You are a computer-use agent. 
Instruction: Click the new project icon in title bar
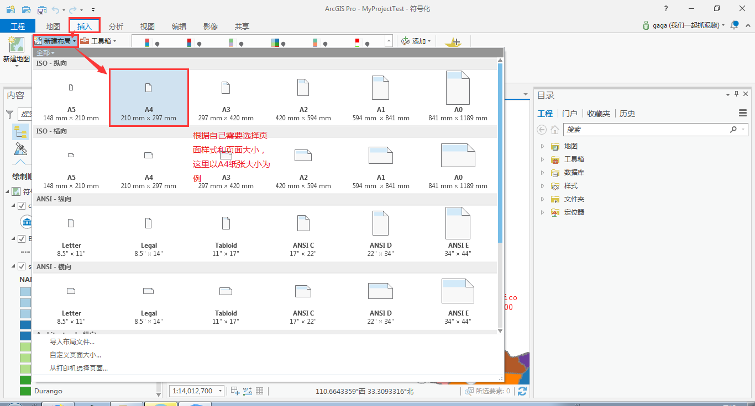tap(11, 9)
